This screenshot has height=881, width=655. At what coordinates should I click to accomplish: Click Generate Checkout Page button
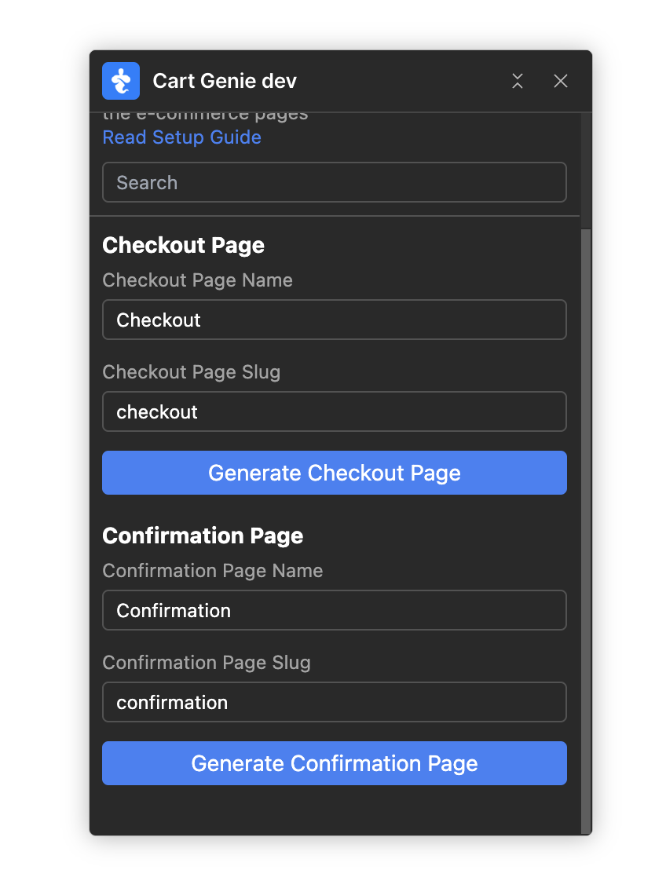coord(335,473)
